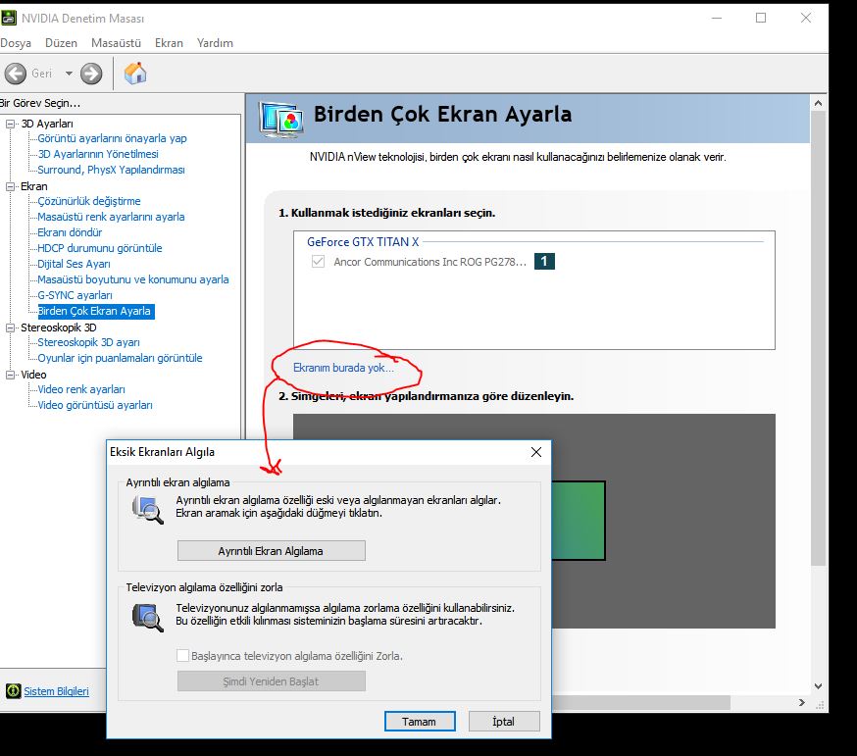Select Ekranı döndür
This screenshot has width=857, height=756.
pyautogui.click(x=70, y=232)
